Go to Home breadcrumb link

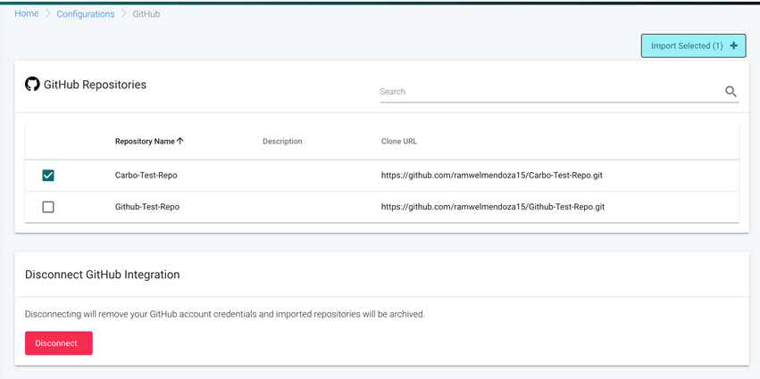click(27, 13)
